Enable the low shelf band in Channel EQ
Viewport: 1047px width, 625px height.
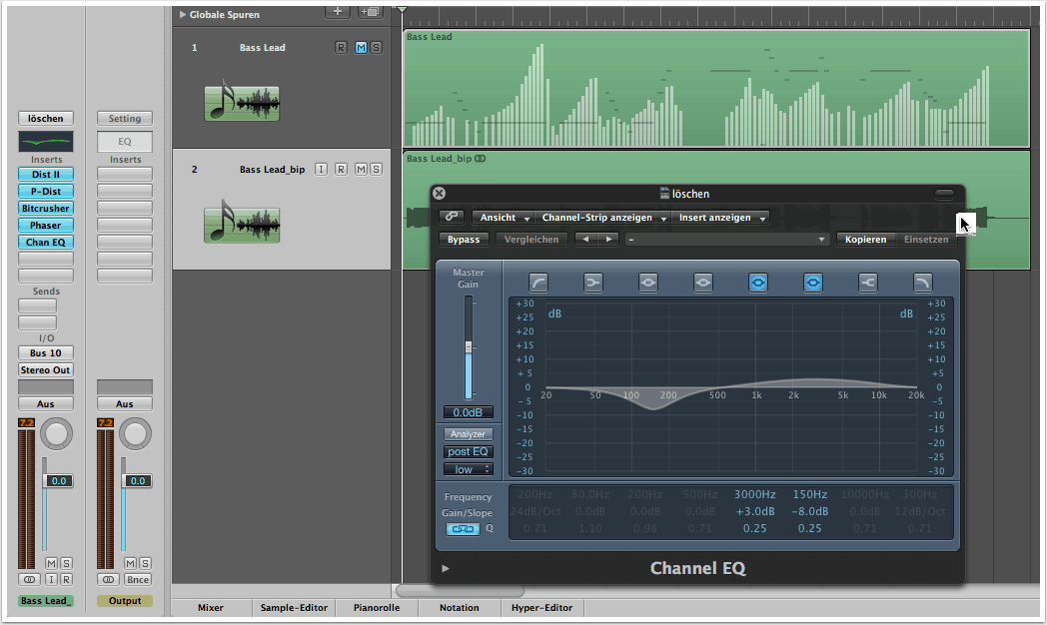tap(593, 283)
